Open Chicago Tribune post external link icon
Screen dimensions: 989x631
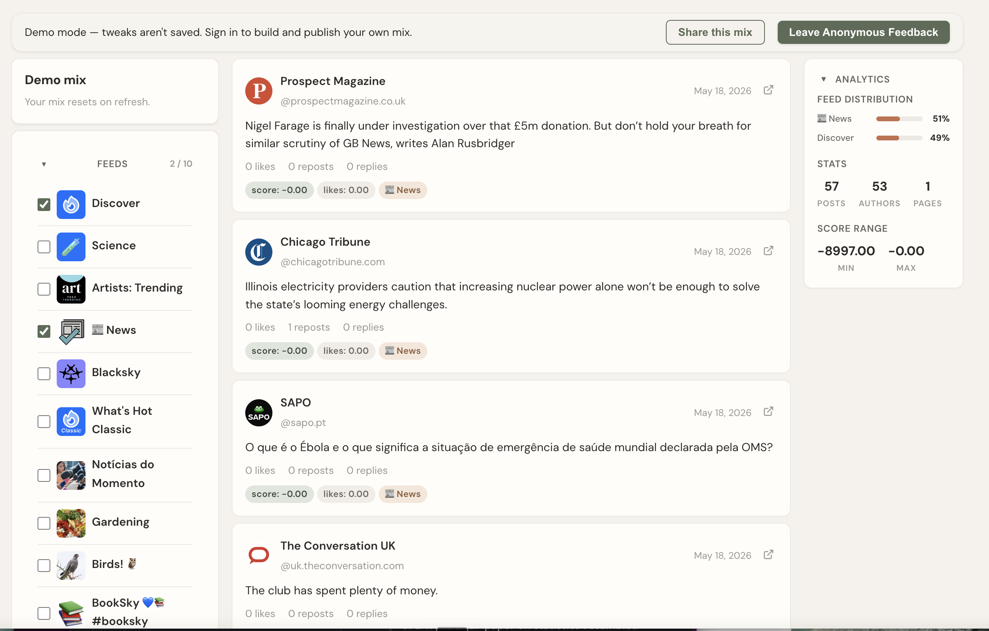(x=768, y=251)
